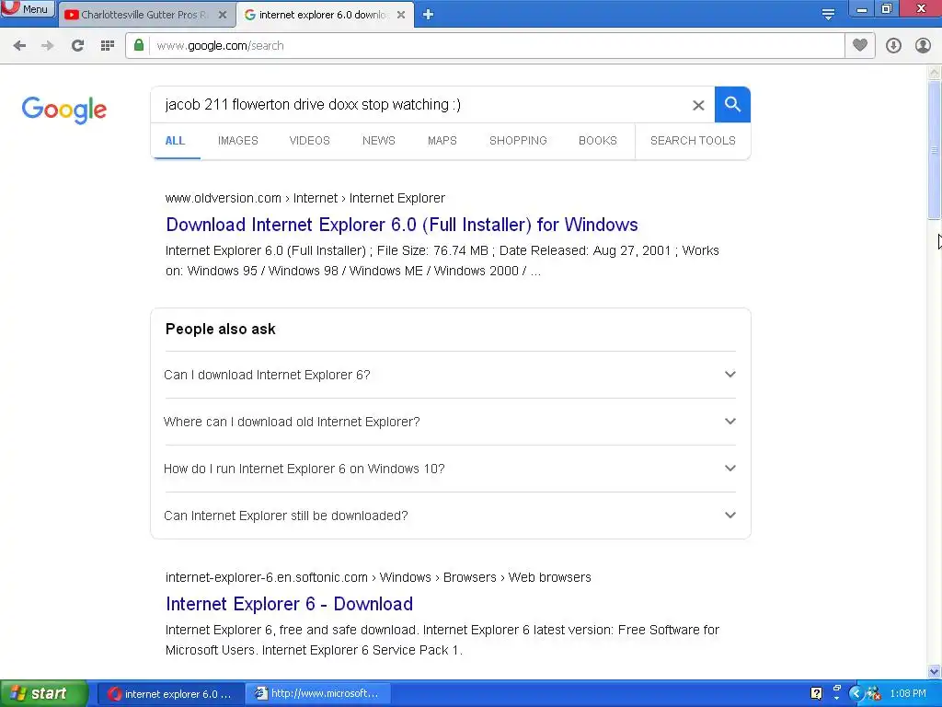Expand Can I download Internet Explorer 6?
The height and width of the screenshot is (707, 942).
450,375
